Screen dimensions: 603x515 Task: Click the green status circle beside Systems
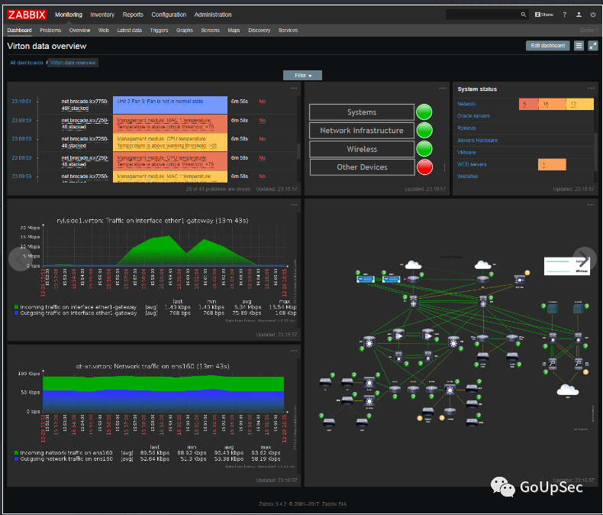point(424,112)
